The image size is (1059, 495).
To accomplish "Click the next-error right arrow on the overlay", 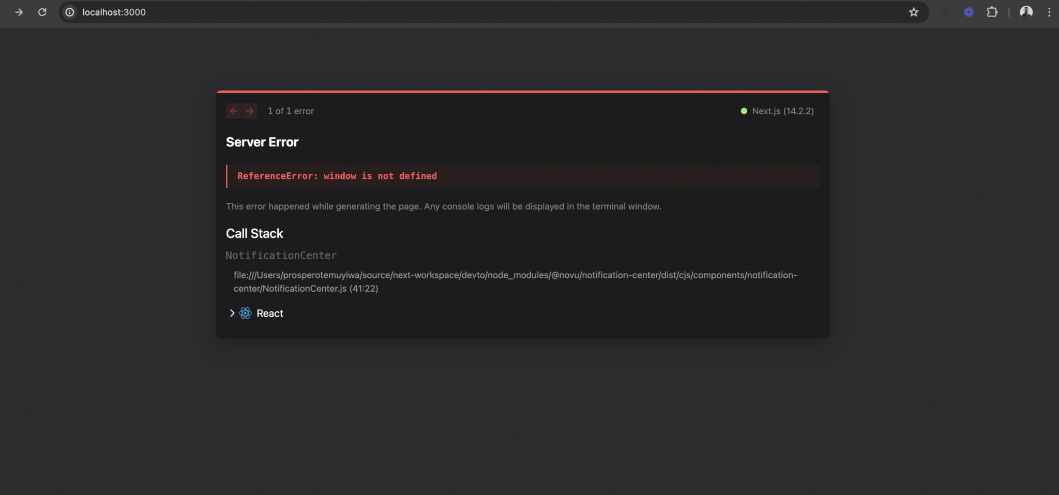I will coord(250,111).
